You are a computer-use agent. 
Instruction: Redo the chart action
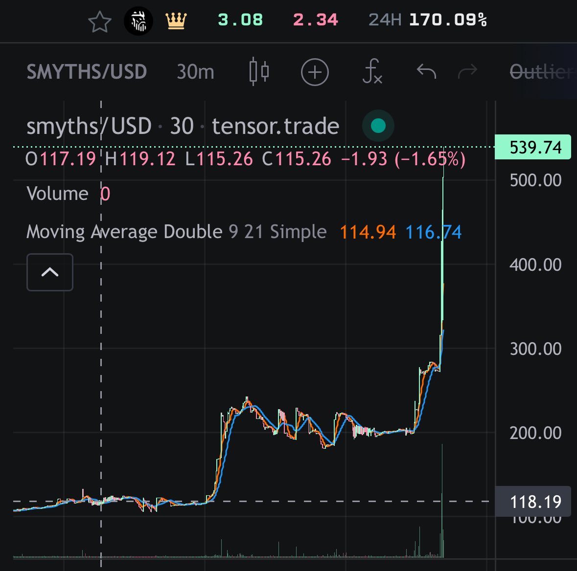(467, 71)
